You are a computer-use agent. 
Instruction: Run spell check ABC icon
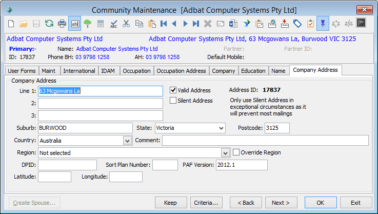113,24
